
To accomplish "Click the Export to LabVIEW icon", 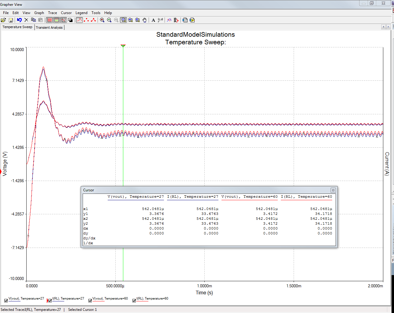I will [192, 20].
